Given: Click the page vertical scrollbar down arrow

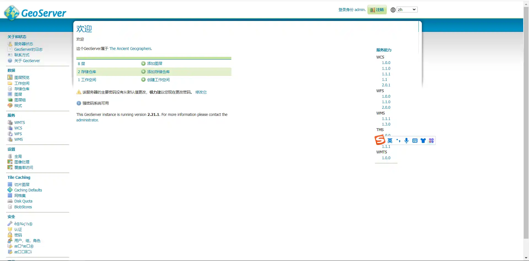Looking at the screenshot, I should [x=526, y=258].
